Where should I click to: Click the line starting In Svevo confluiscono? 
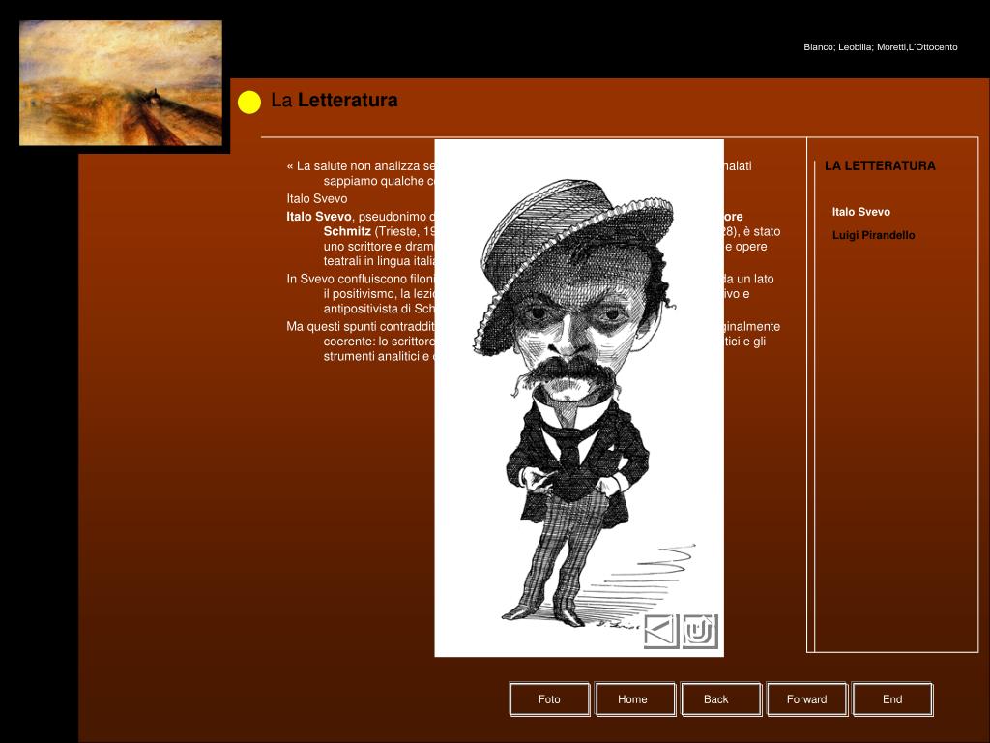coord(361,279)
